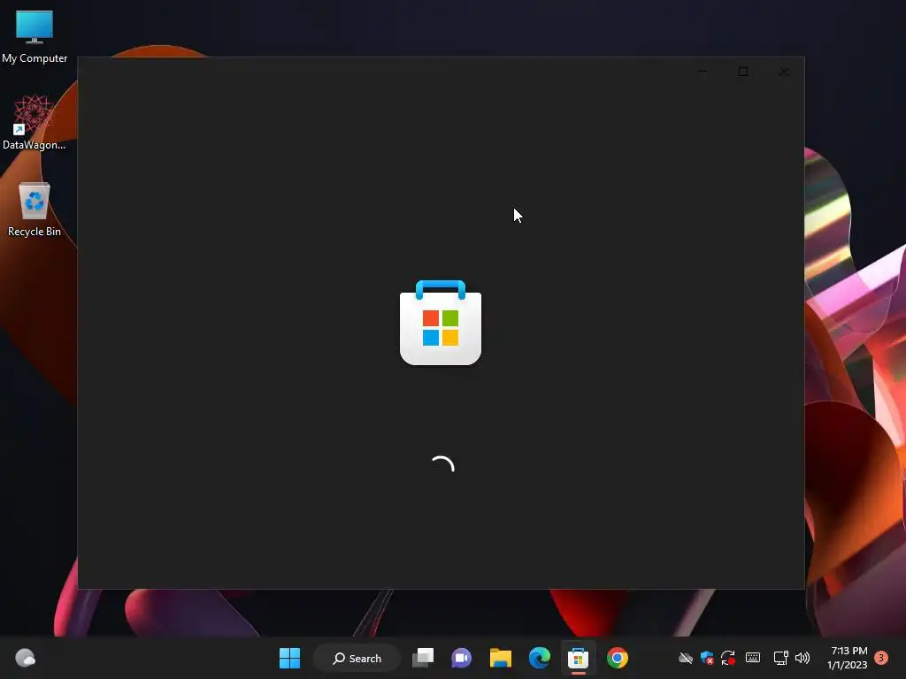Select the Microsoft Store taskbar icon

coord(578,658)
